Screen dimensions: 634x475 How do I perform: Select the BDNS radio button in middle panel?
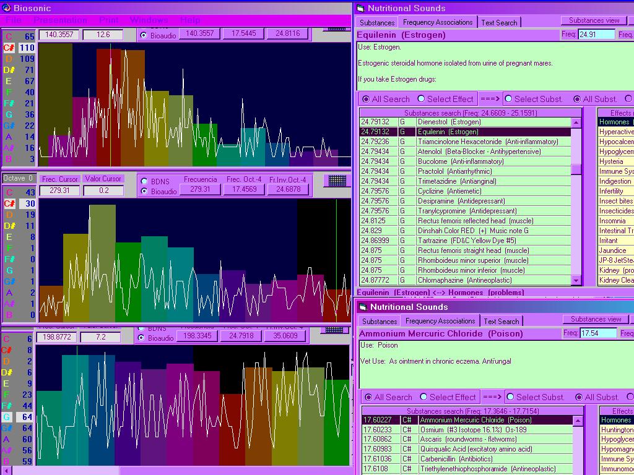click(x=144, y=181)
